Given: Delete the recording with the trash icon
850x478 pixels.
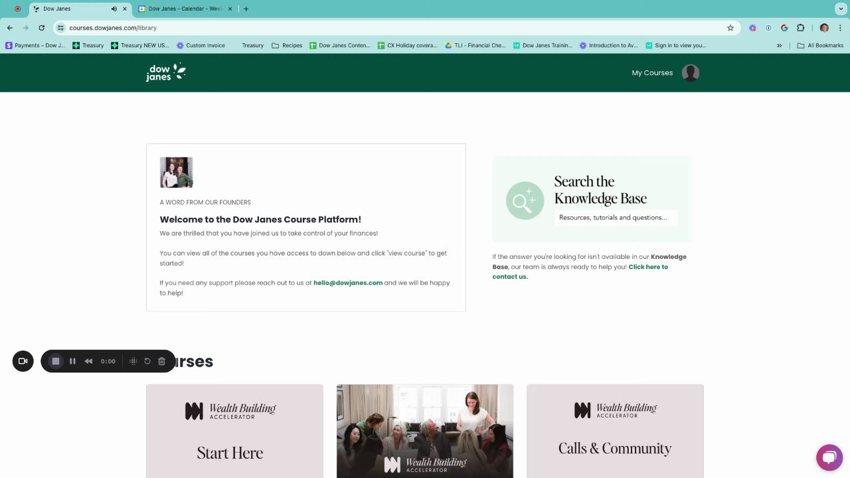Looking at the screenshot, I should point(161,361).
